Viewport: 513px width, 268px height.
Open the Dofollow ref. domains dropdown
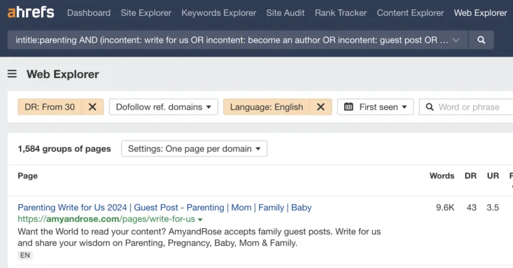(x=163, y=107)
